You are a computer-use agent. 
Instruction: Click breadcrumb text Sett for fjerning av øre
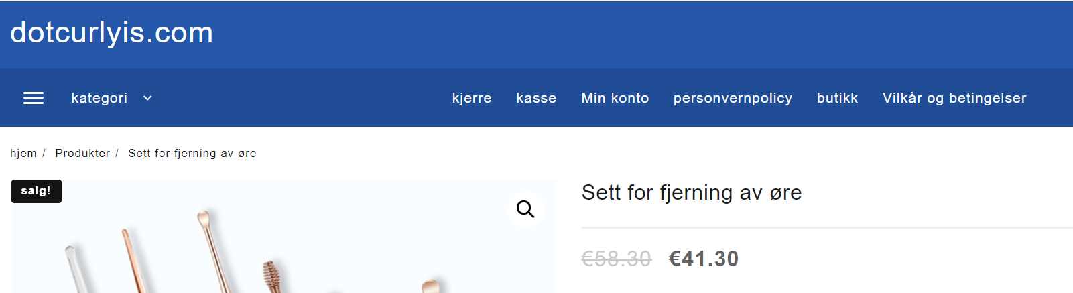192,153
